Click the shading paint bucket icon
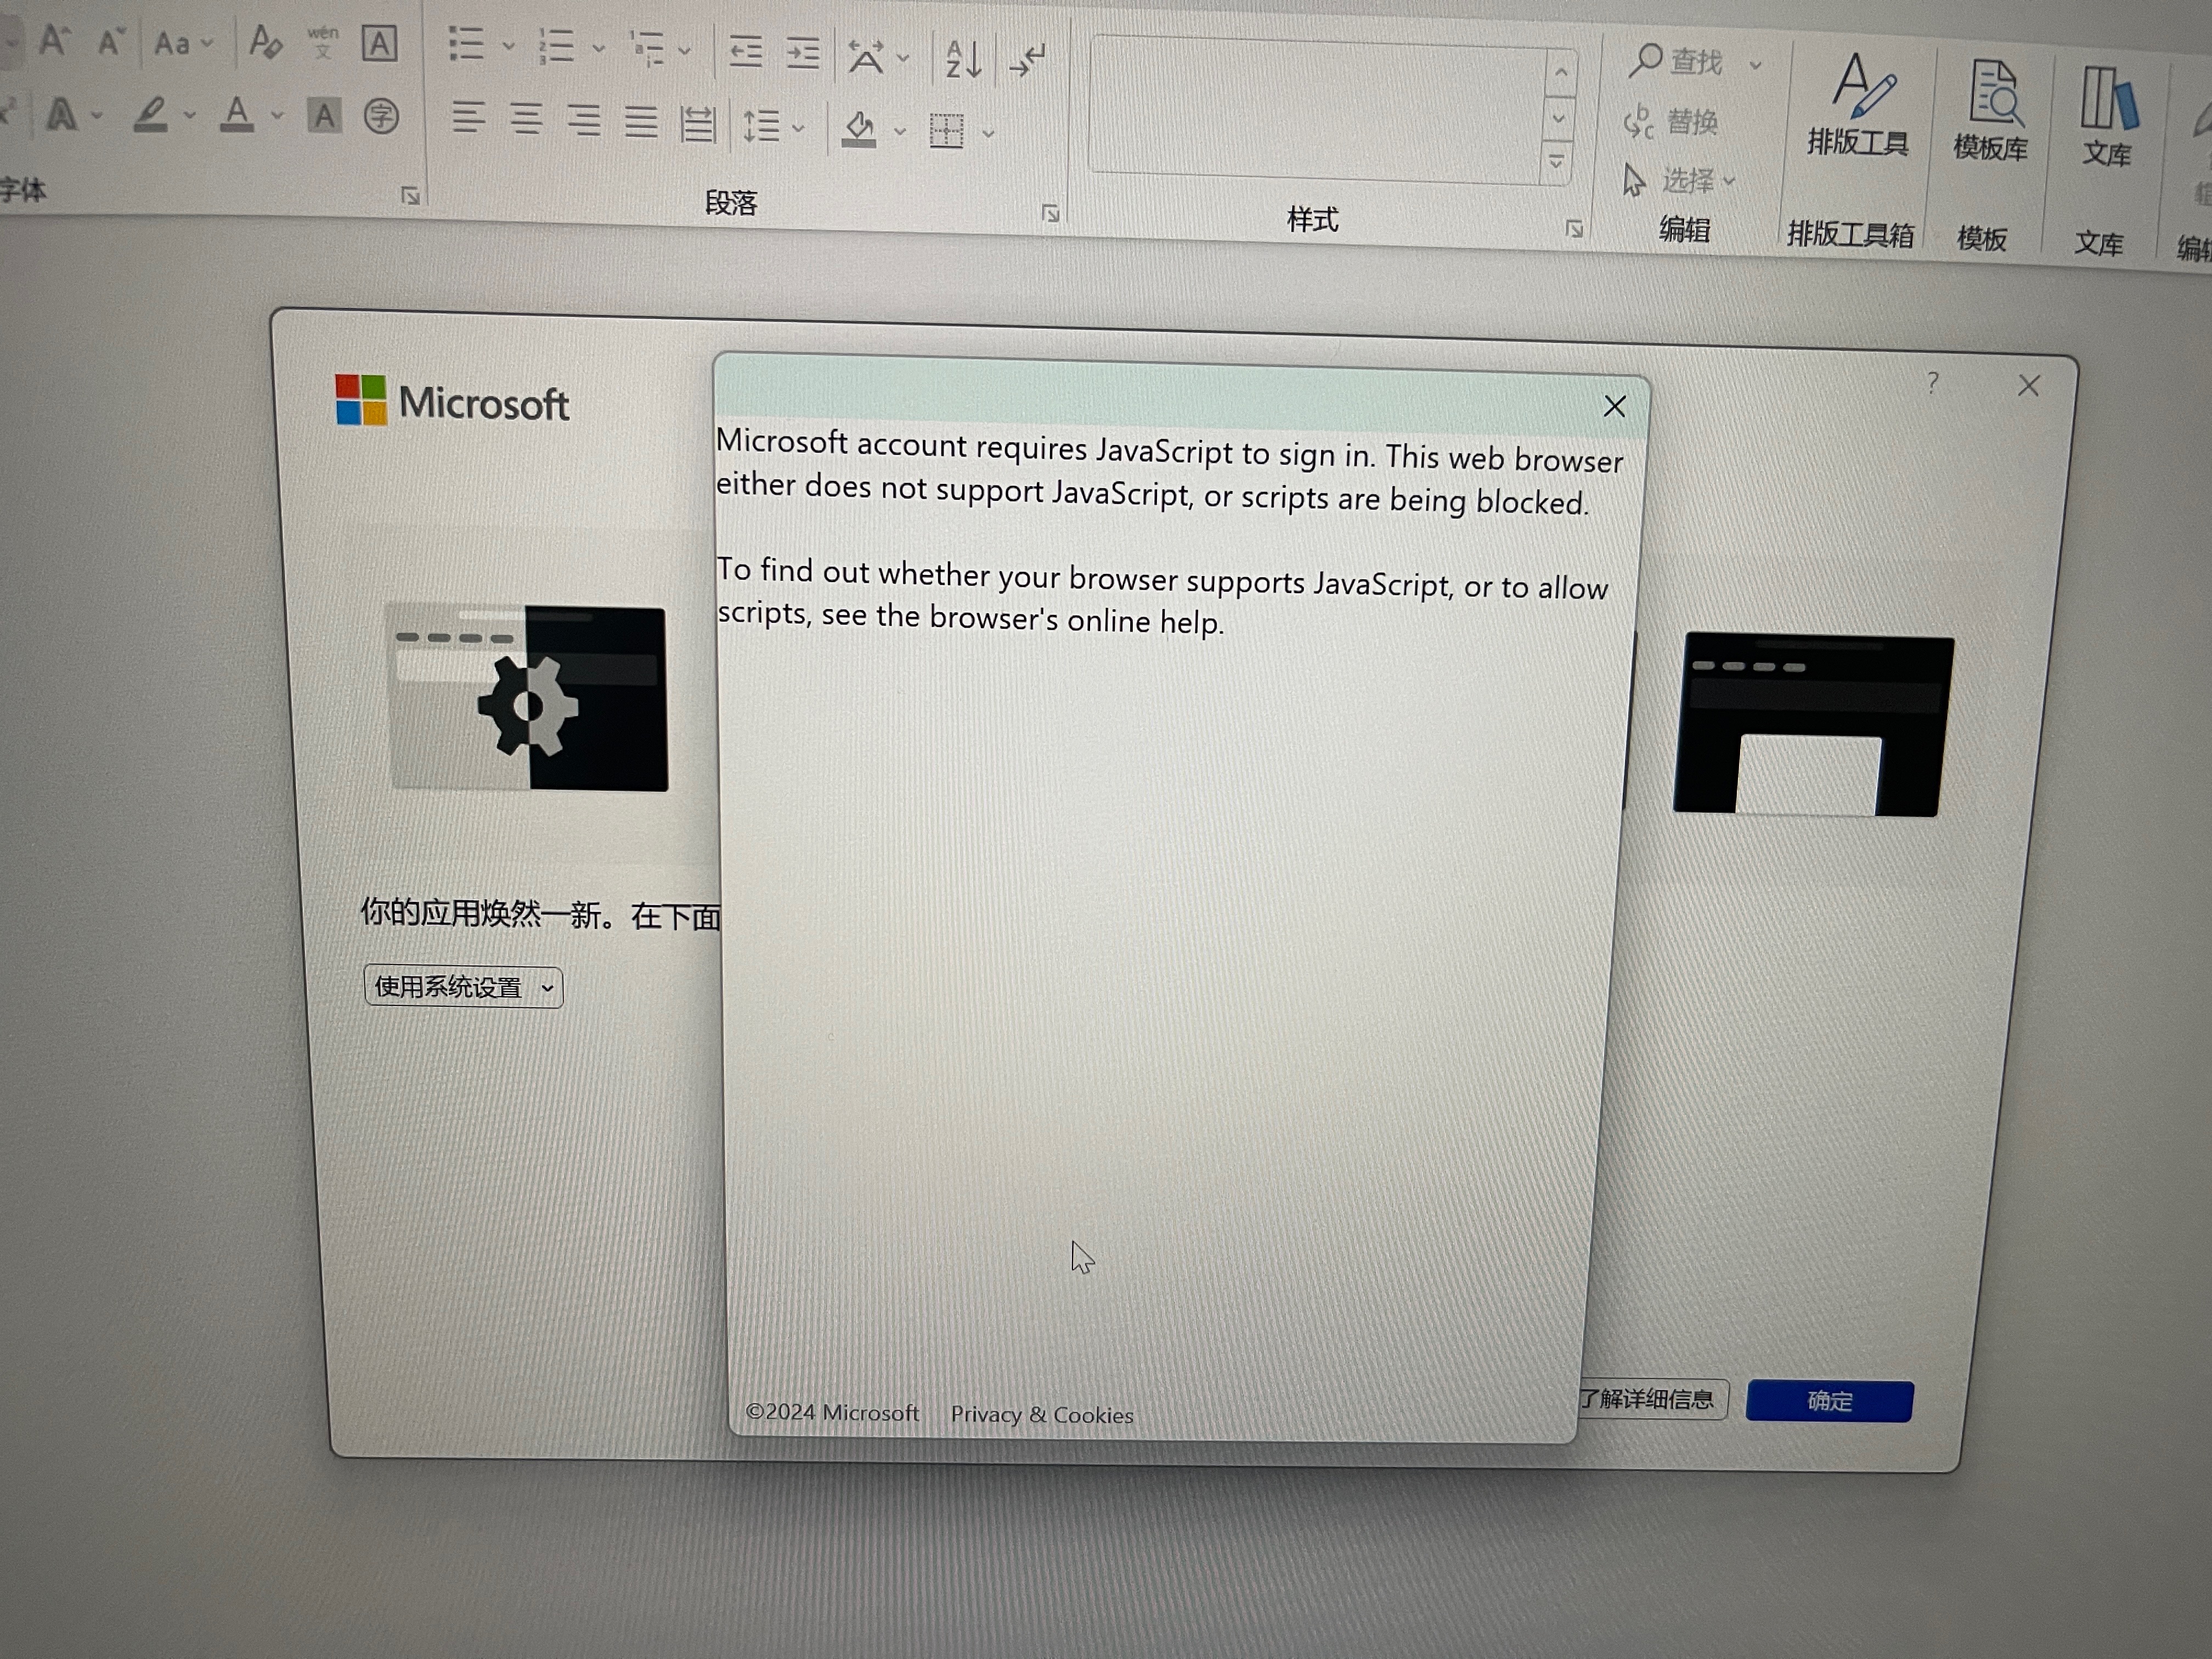 coord(859,129)
